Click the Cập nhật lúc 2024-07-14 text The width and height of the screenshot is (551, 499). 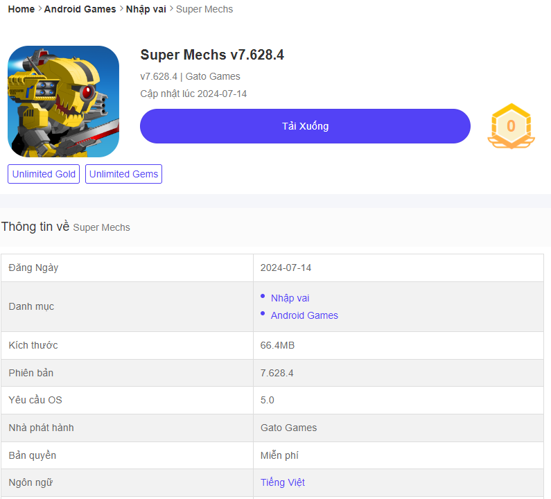tap(193, 94)
